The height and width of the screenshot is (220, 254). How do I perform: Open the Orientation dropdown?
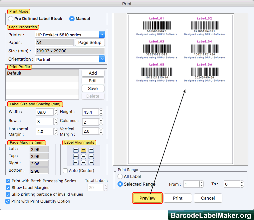(102, 59)
